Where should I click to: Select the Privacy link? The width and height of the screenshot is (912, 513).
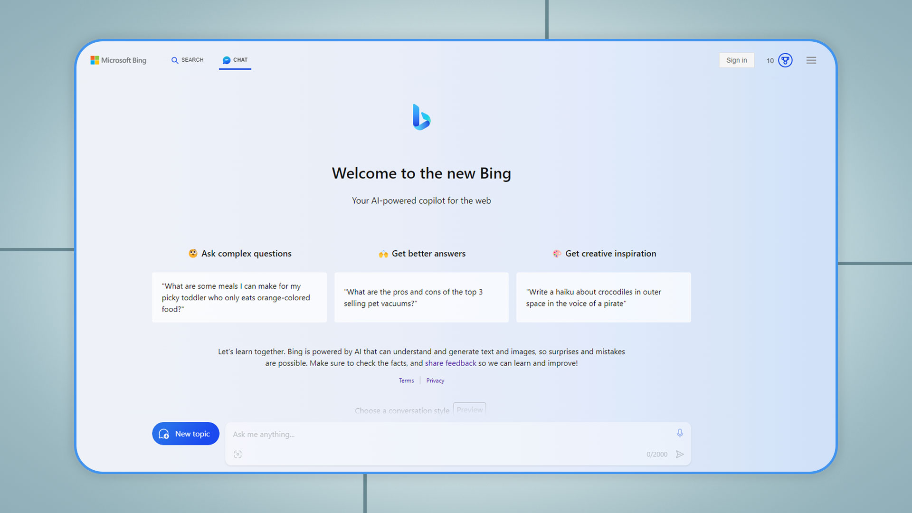(435, 380)
